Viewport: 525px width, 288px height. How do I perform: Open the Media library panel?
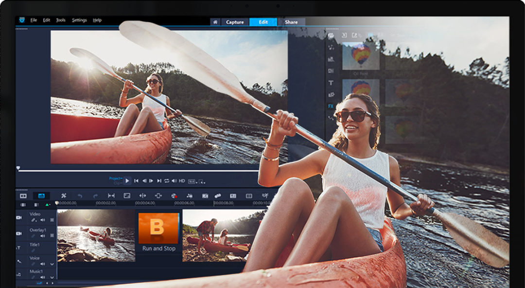pyautogui.click(x=331, y=36)
